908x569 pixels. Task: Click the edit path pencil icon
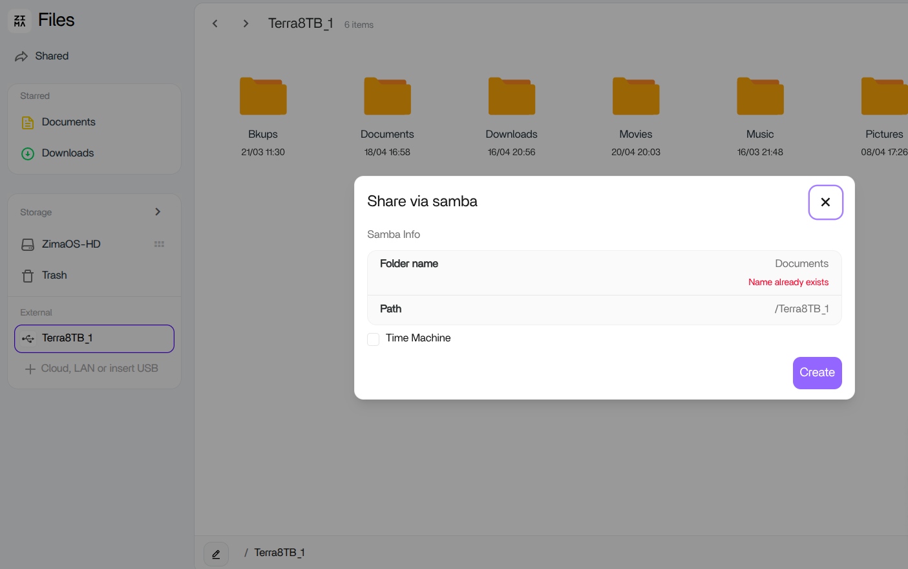[216, 554]
